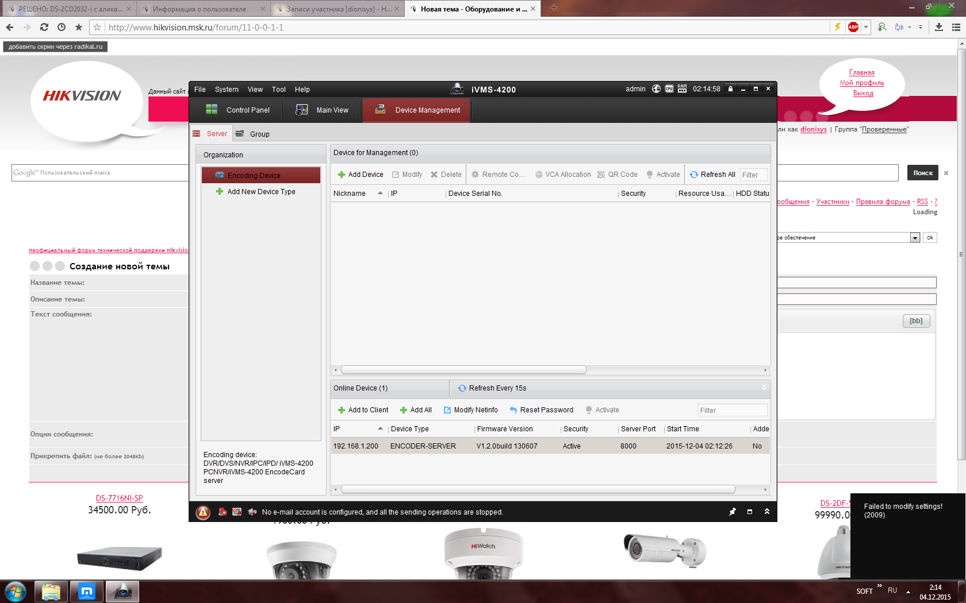Open Windows Start menu
966x603 pixels.
click(15, 592)
